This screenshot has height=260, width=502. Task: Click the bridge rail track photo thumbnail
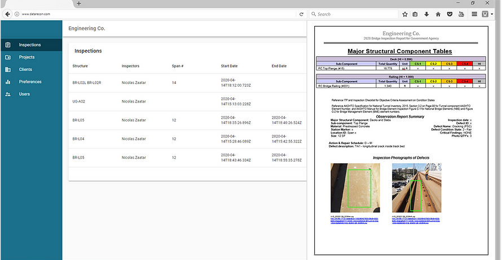point(416,188)
